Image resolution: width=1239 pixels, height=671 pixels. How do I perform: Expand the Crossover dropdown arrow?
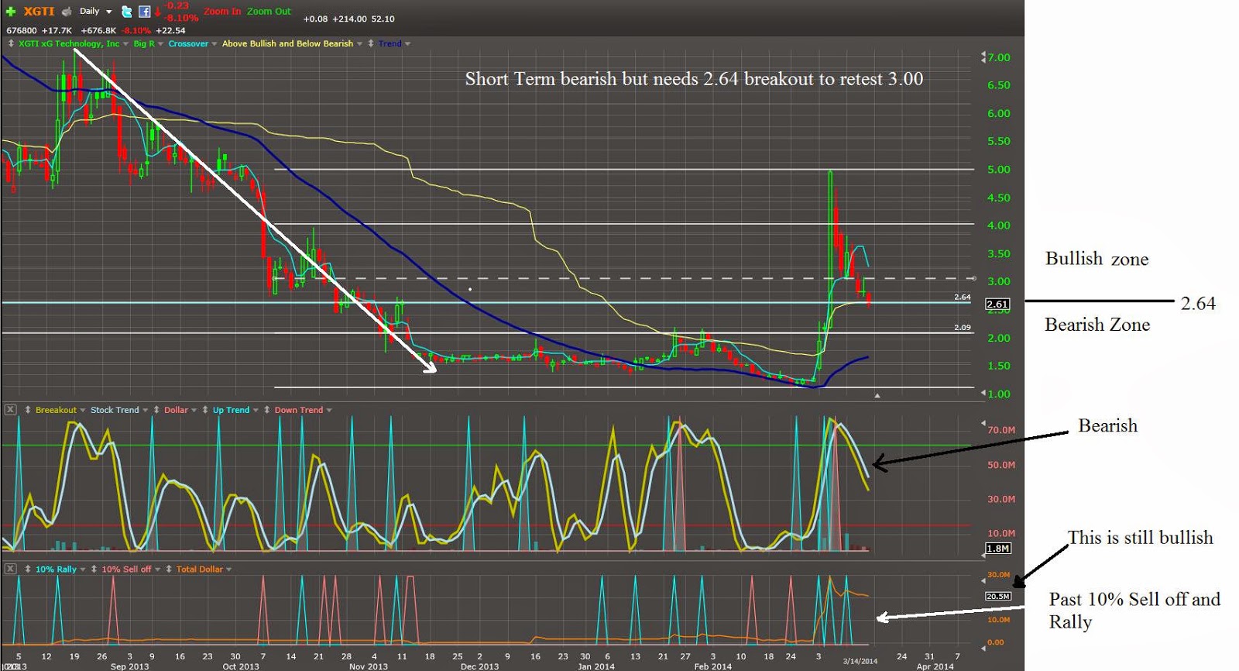click(x=215, y=44)
